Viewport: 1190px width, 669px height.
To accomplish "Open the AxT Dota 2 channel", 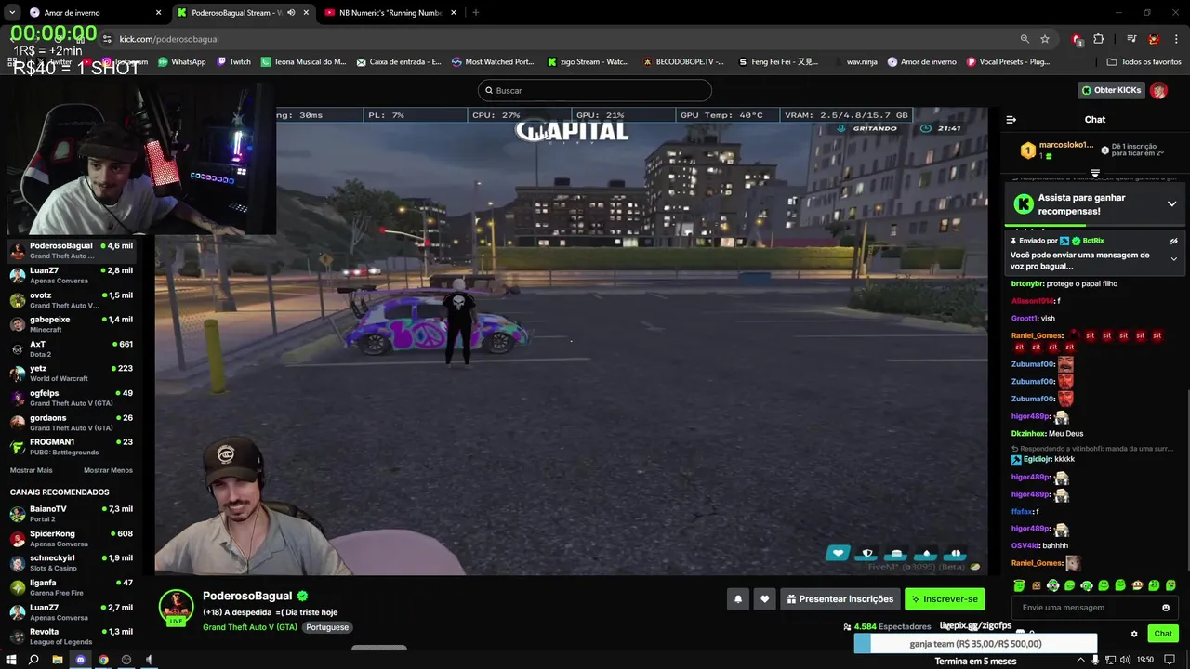I will (x=71, y=348).
